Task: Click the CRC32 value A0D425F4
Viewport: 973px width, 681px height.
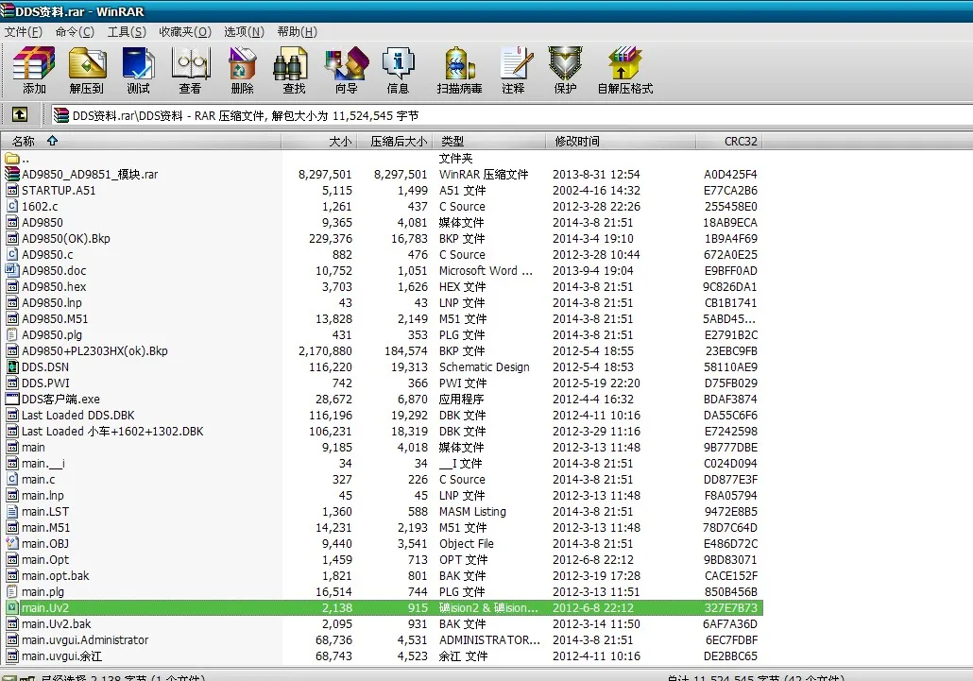Action: 729,175
